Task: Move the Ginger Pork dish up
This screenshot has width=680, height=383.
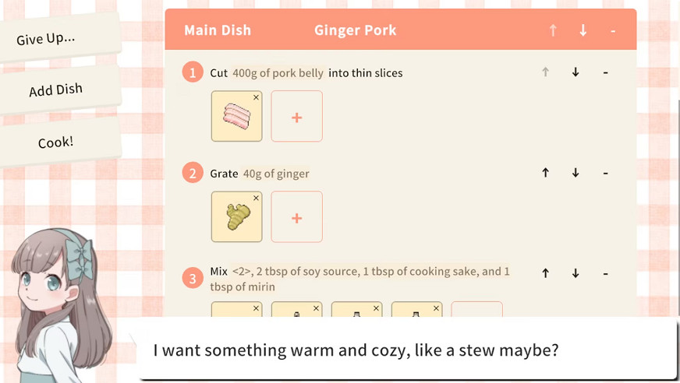Action: click(x=553, y=30)
